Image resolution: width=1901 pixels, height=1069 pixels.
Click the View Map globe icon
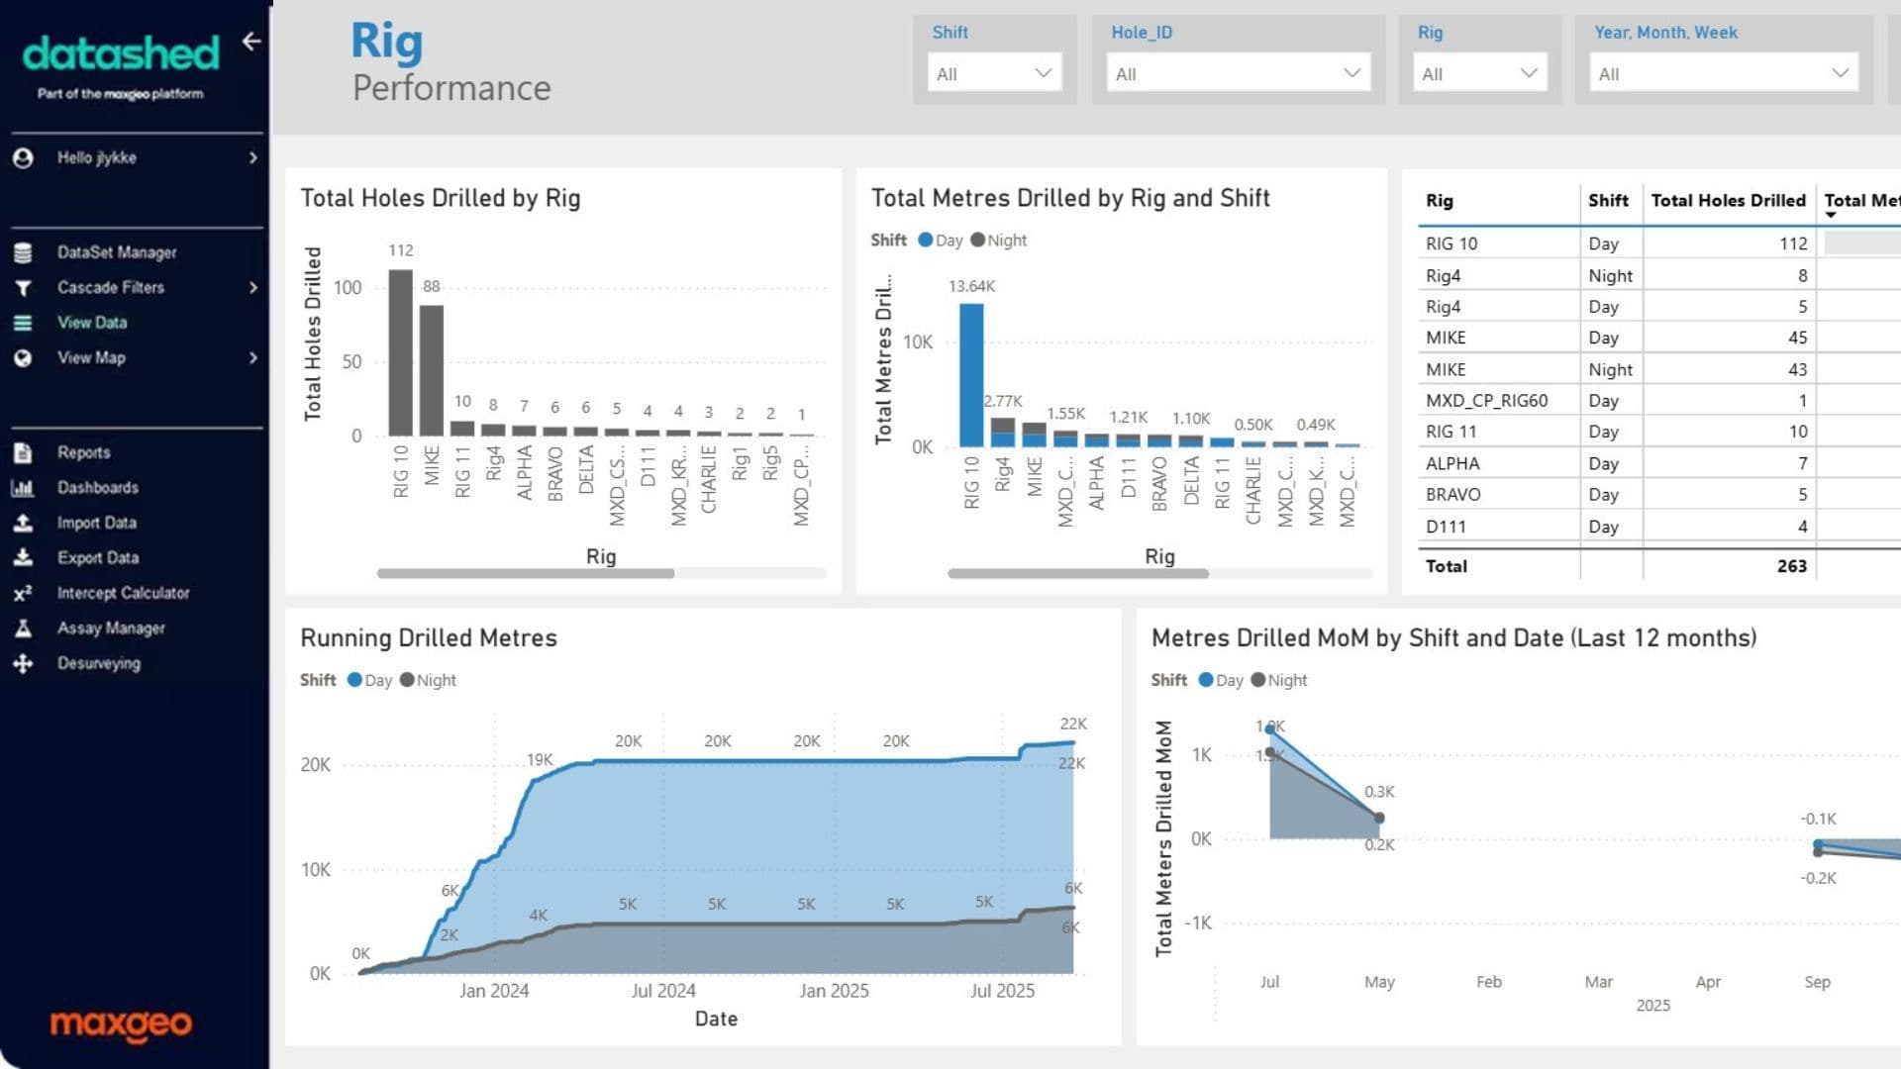pyautogui.click(x=24, y=358)
